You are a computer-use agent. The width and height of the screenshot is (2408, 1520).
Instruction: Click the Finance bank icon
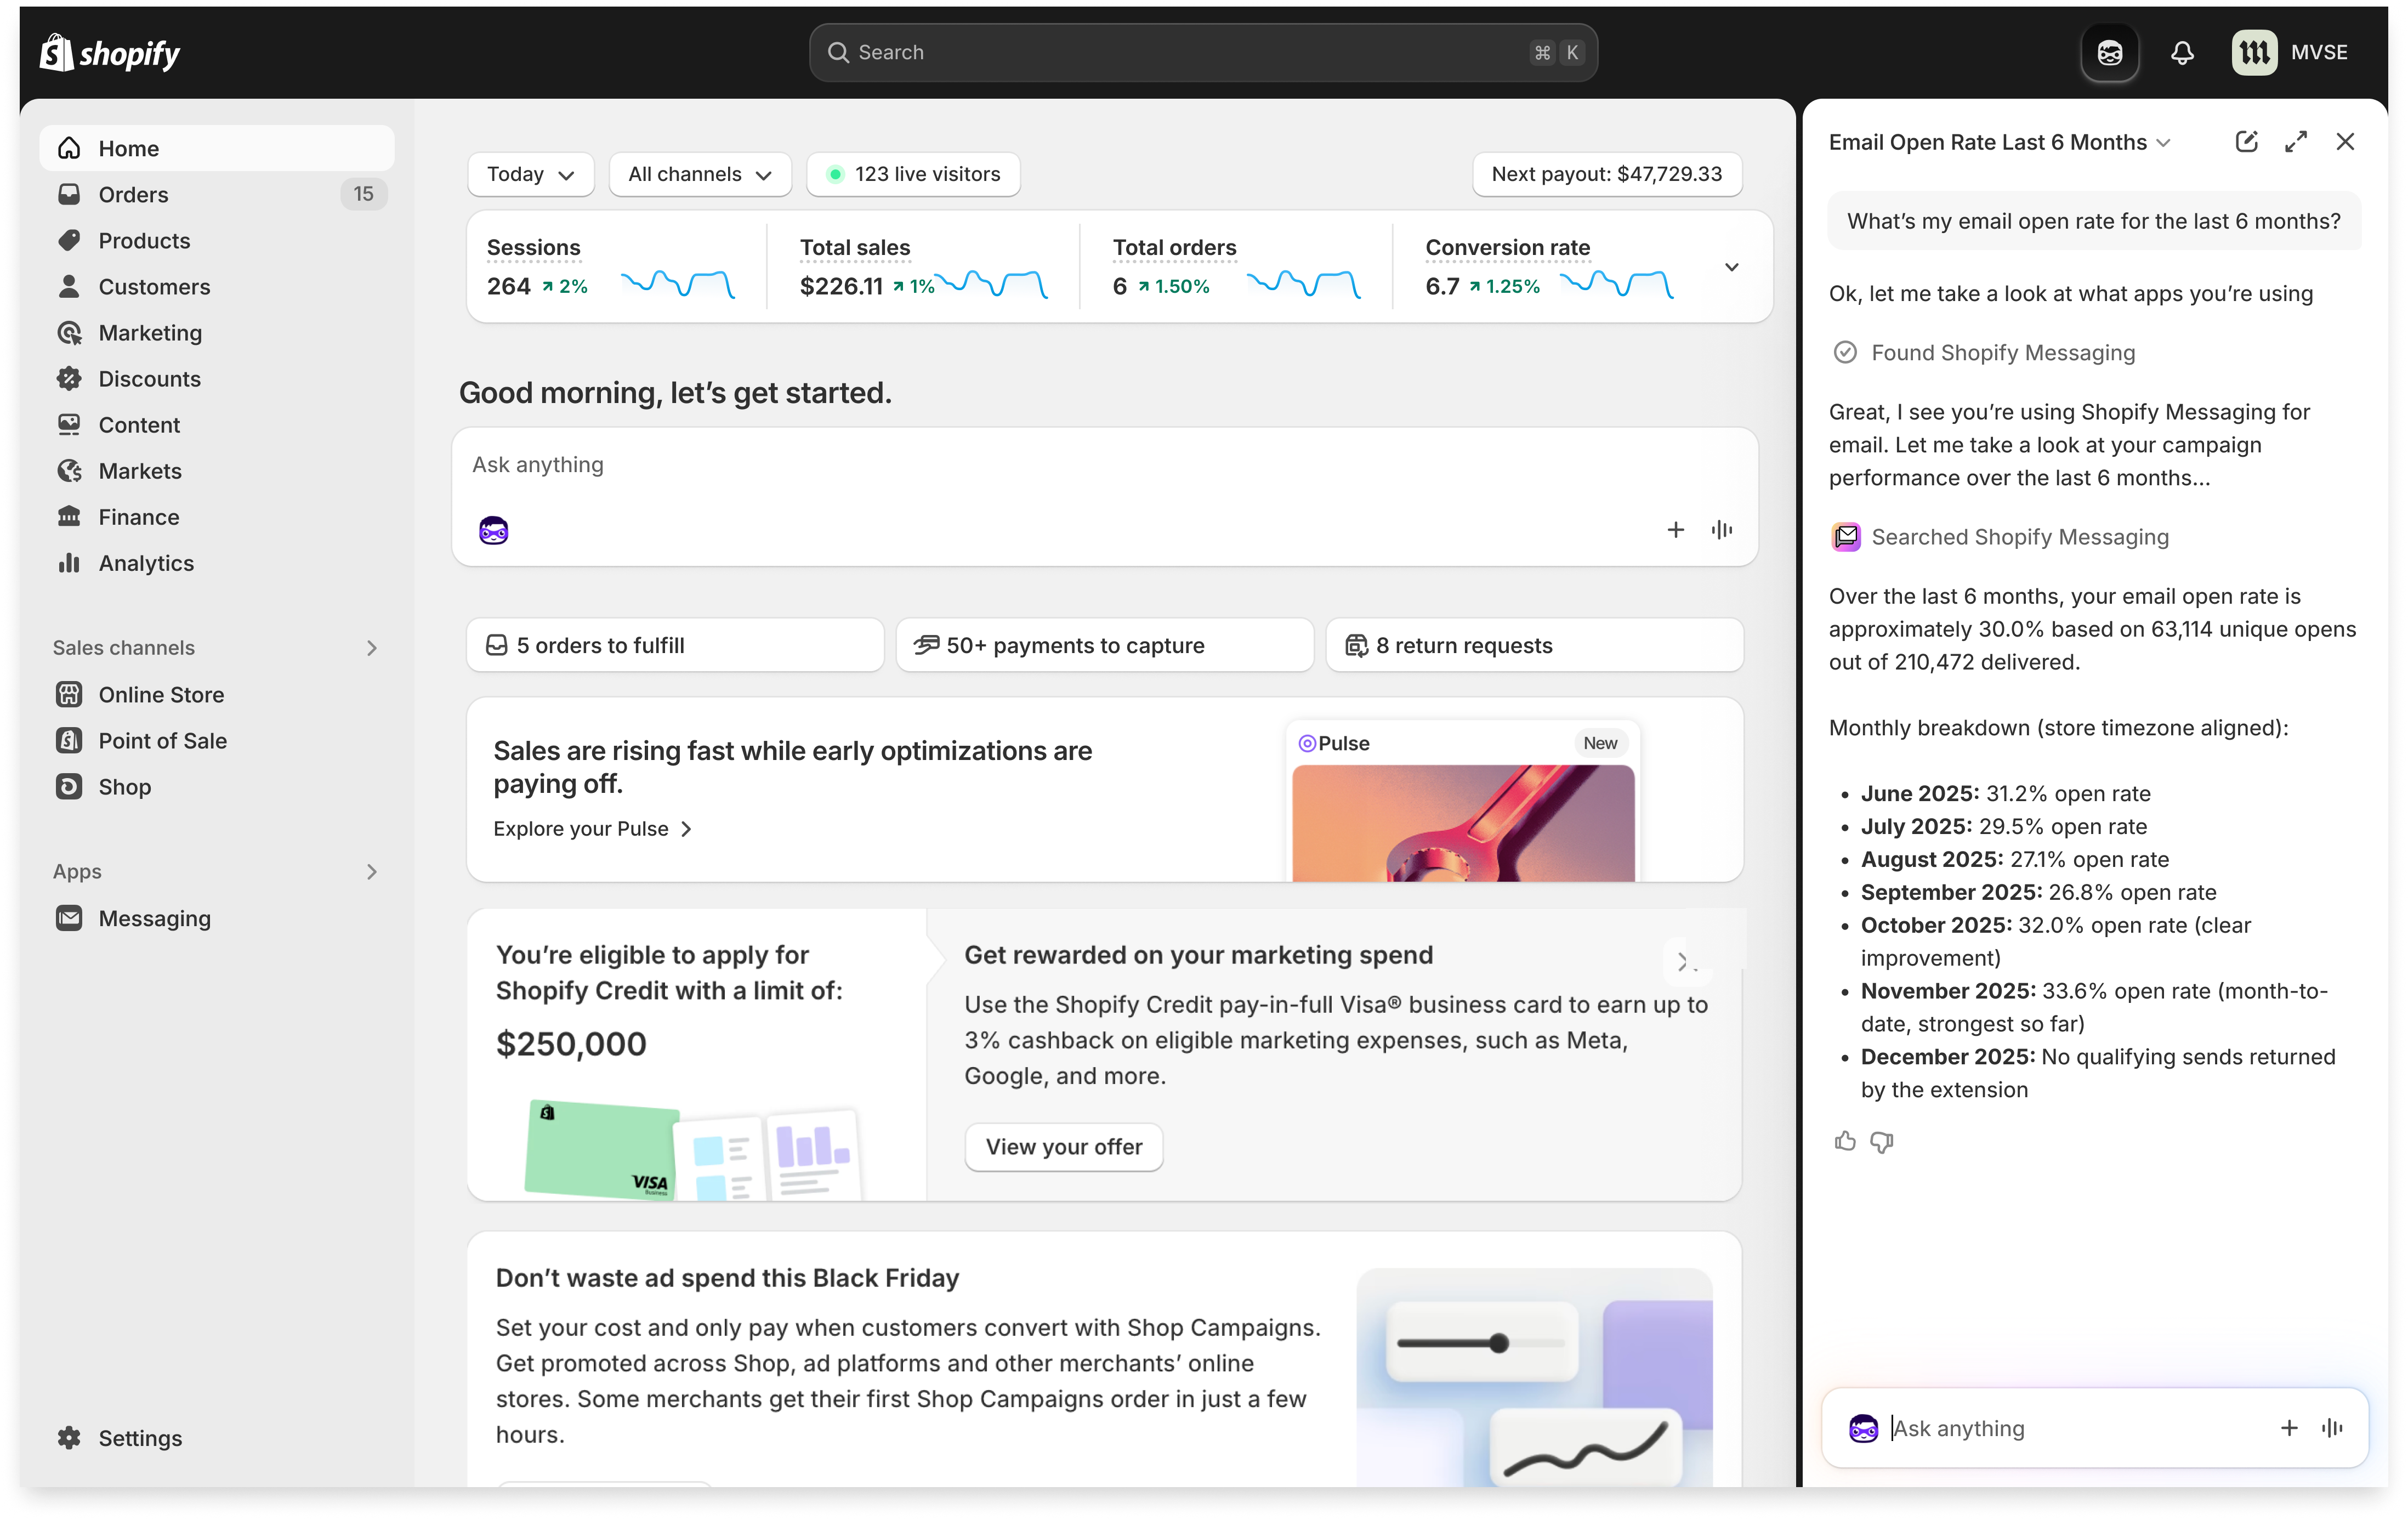tap(69, 516)
